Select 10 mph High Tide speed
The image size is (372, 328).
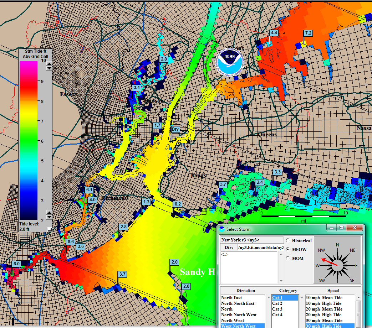pyautogui.click(x=330, y=303)
